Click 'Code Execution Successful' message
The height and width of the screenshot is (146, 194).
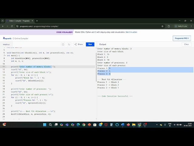(115, 96)
